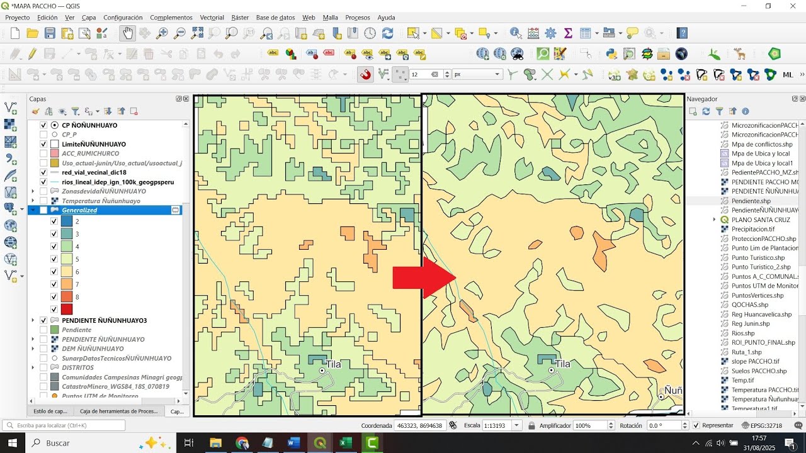Open the Vectorial menu
806x453 pixels.
click(212, 18)
